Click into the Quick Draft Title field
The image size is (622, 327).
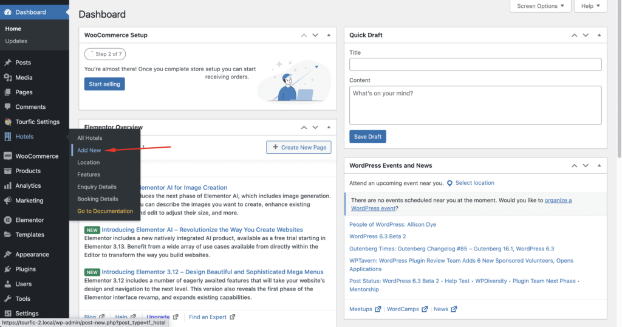[x=475, y=64]
